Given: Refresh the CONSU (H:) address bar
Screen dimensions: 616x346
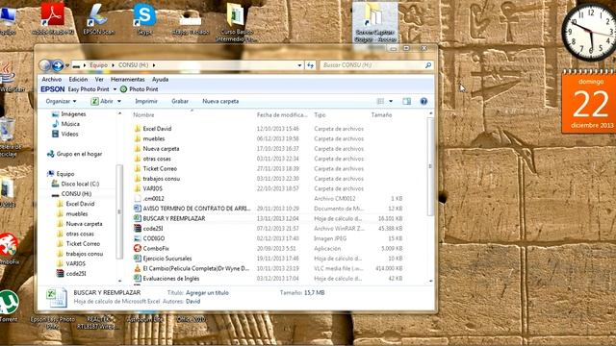Looking at the screenshot, I should pyautogui.click(x=310, y=65).
